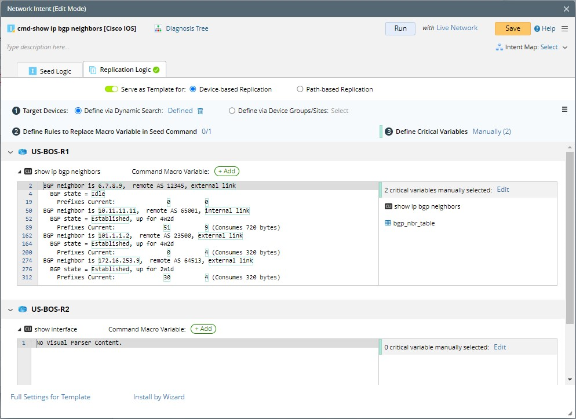Select the Idle BGP state value

[x=98, y=194]
